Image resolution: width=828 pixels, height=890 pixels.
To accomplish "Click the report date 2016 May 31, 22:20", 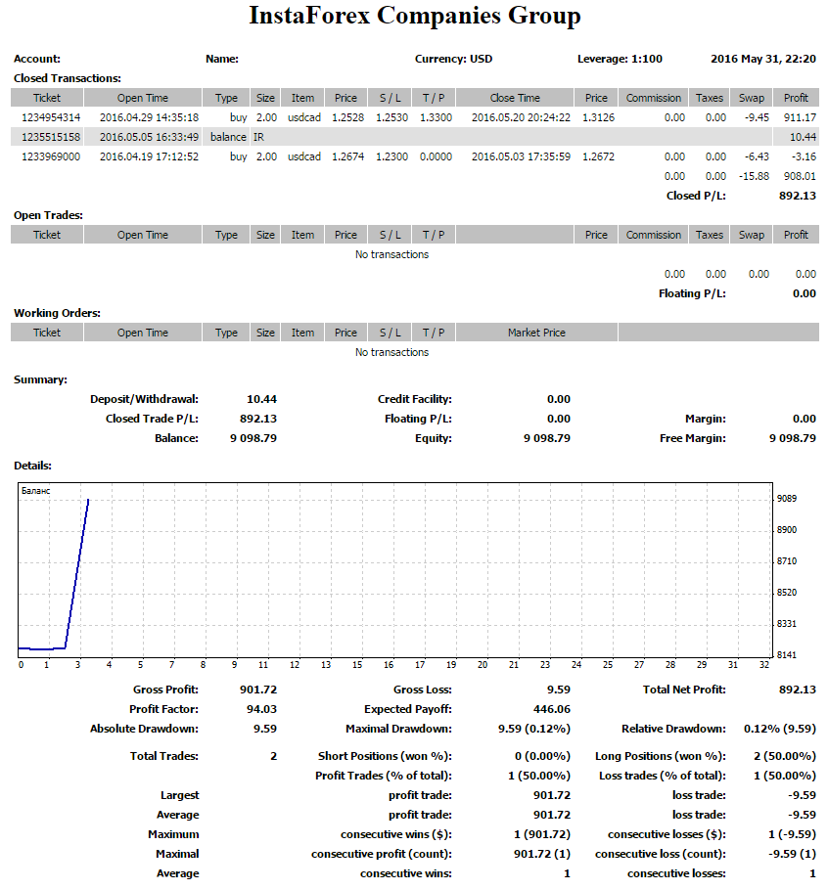I will tap(763, 59).
